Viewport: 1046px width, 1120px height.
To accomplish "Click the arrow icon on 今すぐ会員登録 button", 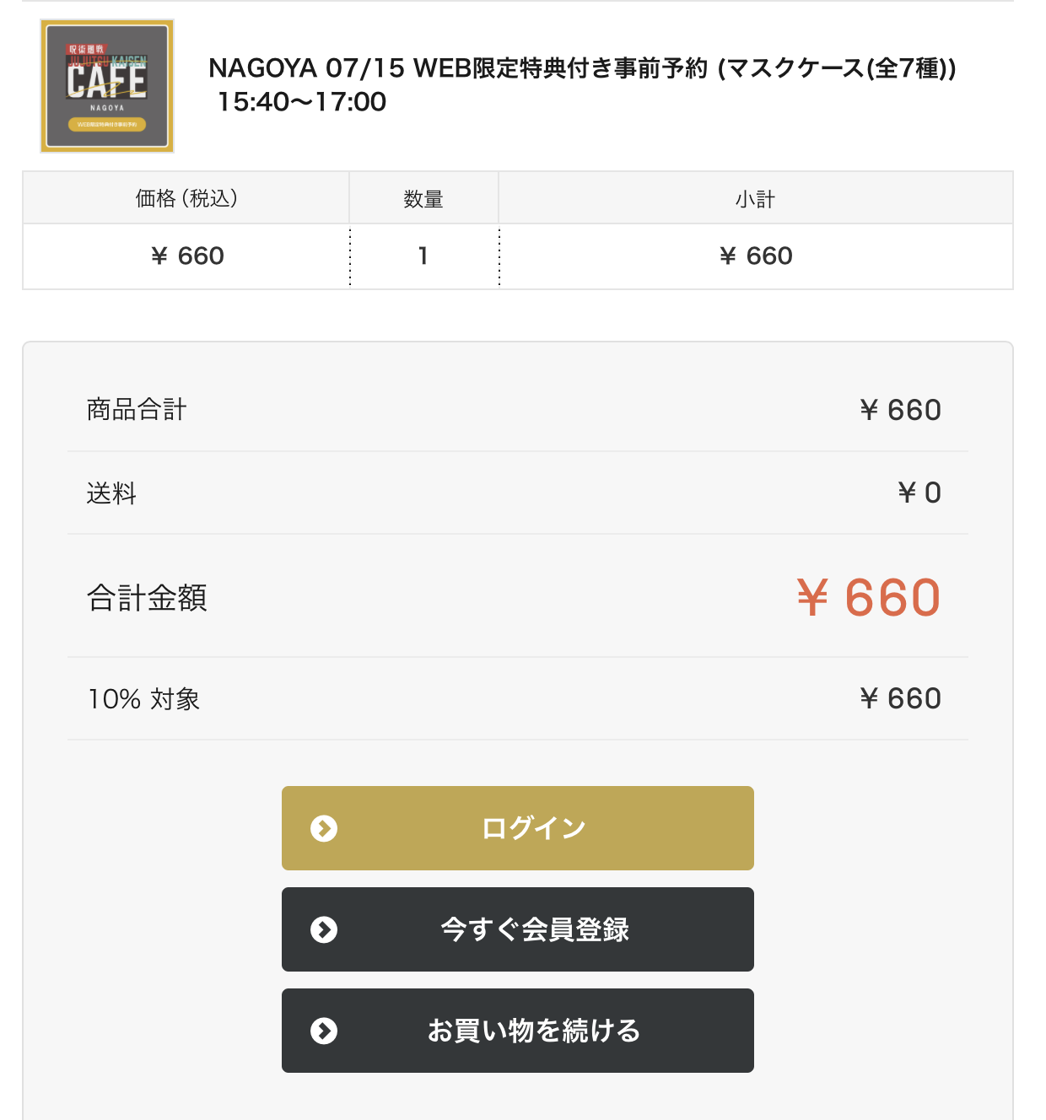I will (324, 929).
